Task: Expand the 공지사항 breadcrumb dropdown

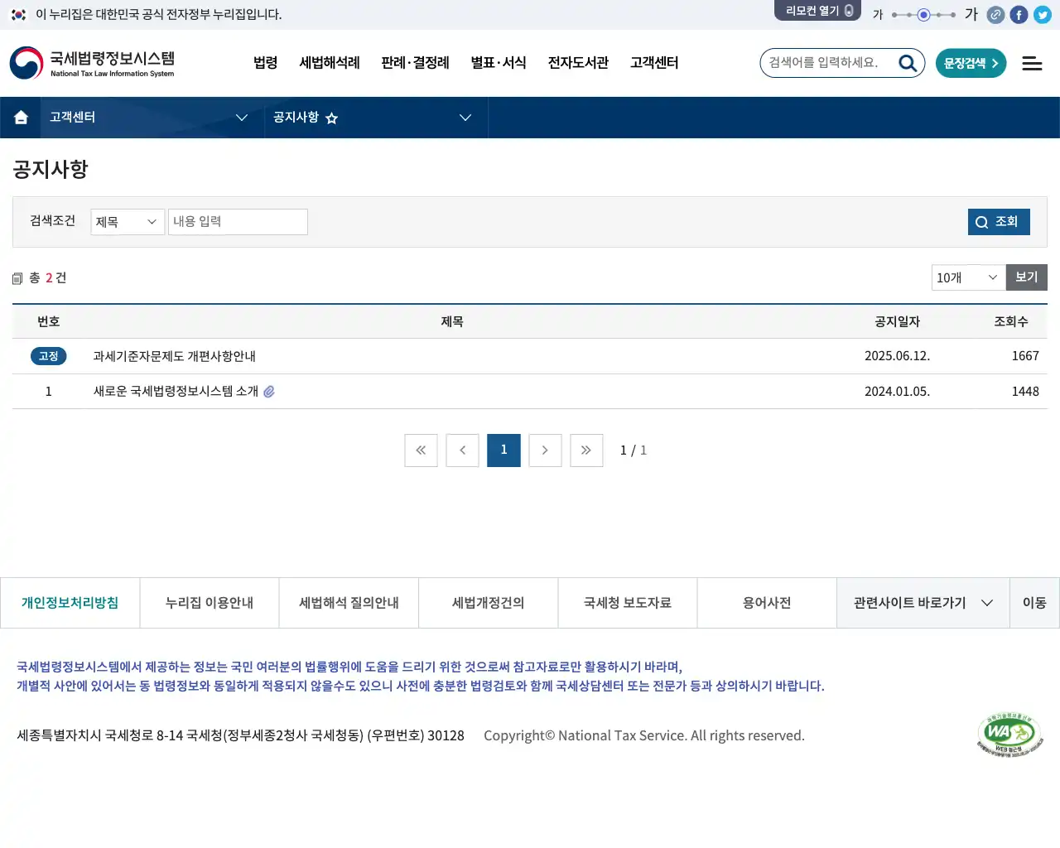Action: click(x=376, y=118)
